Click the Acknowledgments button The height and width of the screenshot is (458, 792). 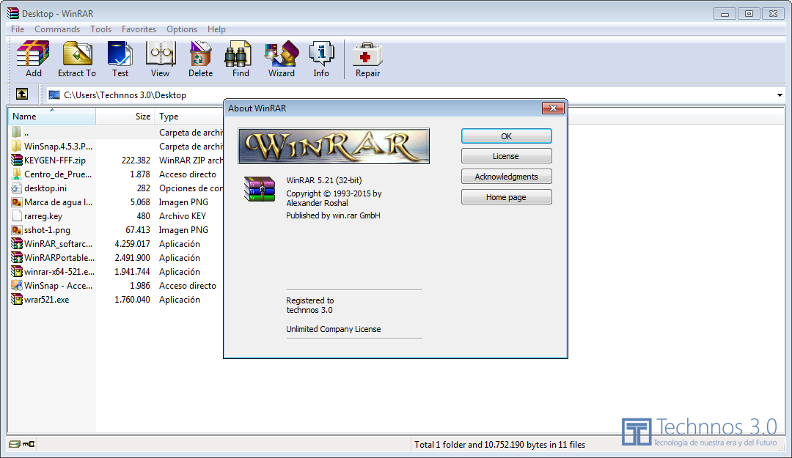point(506,177)
